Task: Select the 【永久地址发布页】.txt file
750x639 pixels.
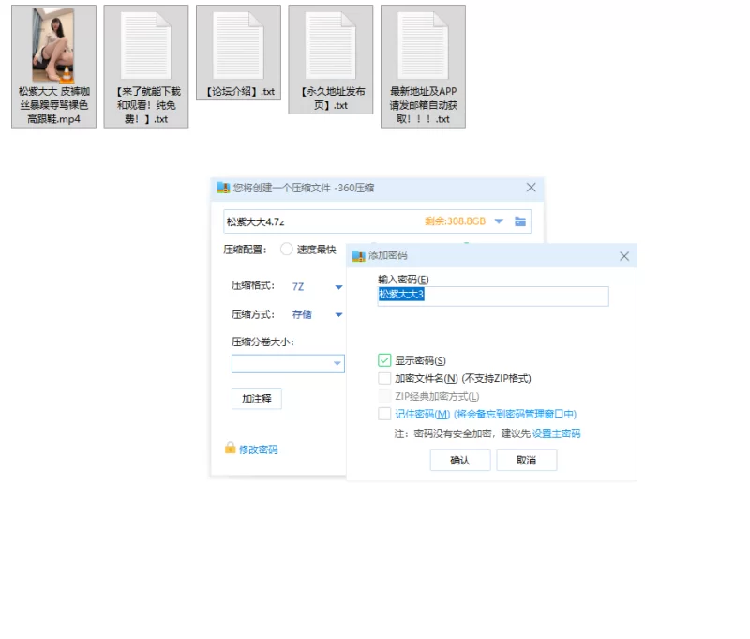Action: (x=331, y=60)
